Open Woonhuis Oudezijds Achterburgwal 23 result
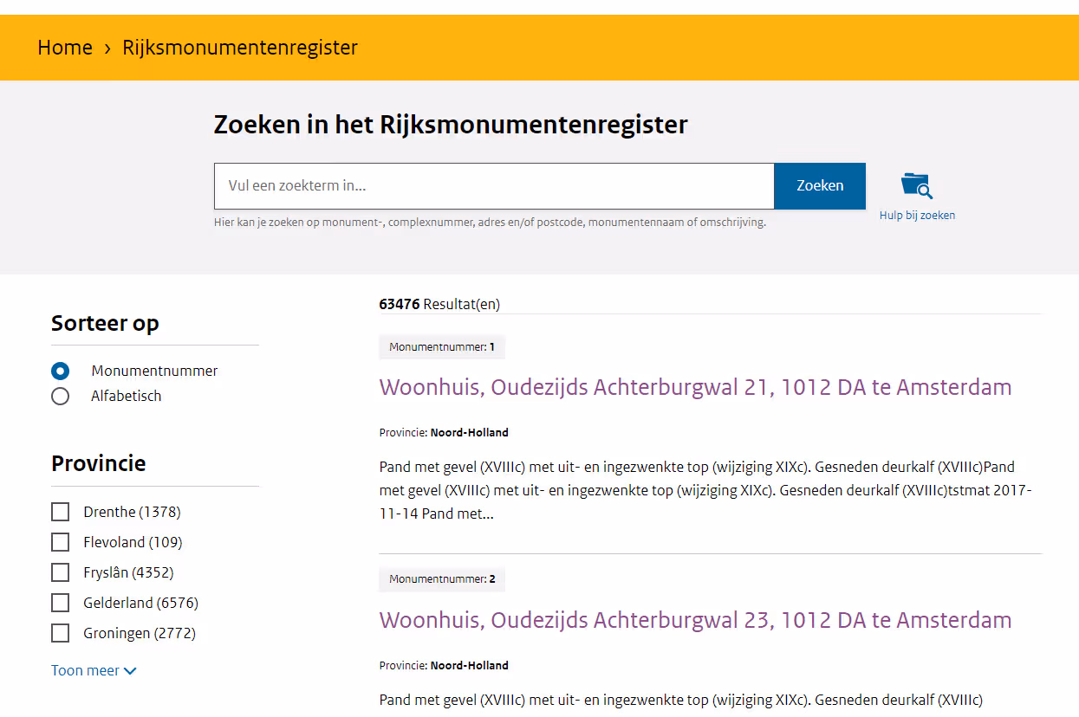Screen dimensions: 1079x717 (x=695, y=621)
